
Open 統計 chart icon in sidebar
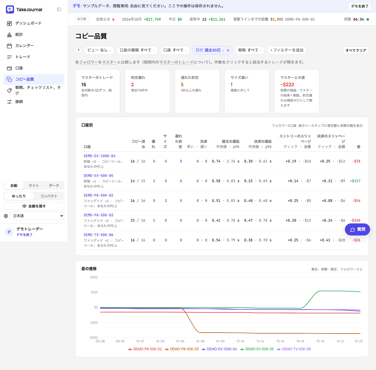click(x=9, y=34)
